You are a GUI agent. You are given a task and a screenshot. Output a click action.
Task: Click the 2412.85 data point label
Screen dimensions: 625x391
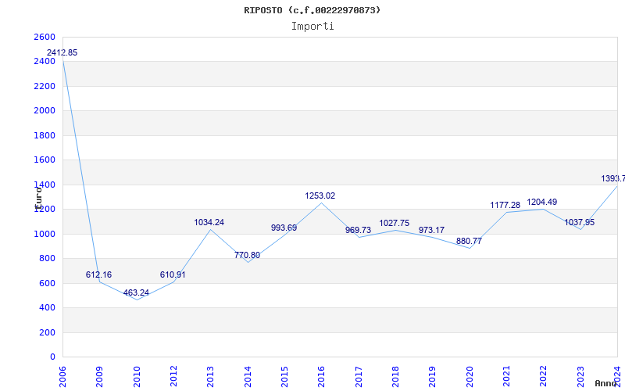(x=62, y=52)
